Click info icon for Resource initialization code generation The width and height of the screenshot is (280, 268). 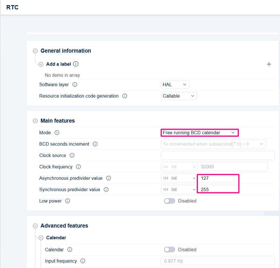(x=125, y=96)
